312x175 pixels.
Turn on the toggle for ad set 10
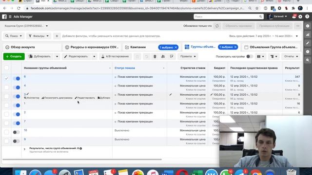(x=16, y=132)
